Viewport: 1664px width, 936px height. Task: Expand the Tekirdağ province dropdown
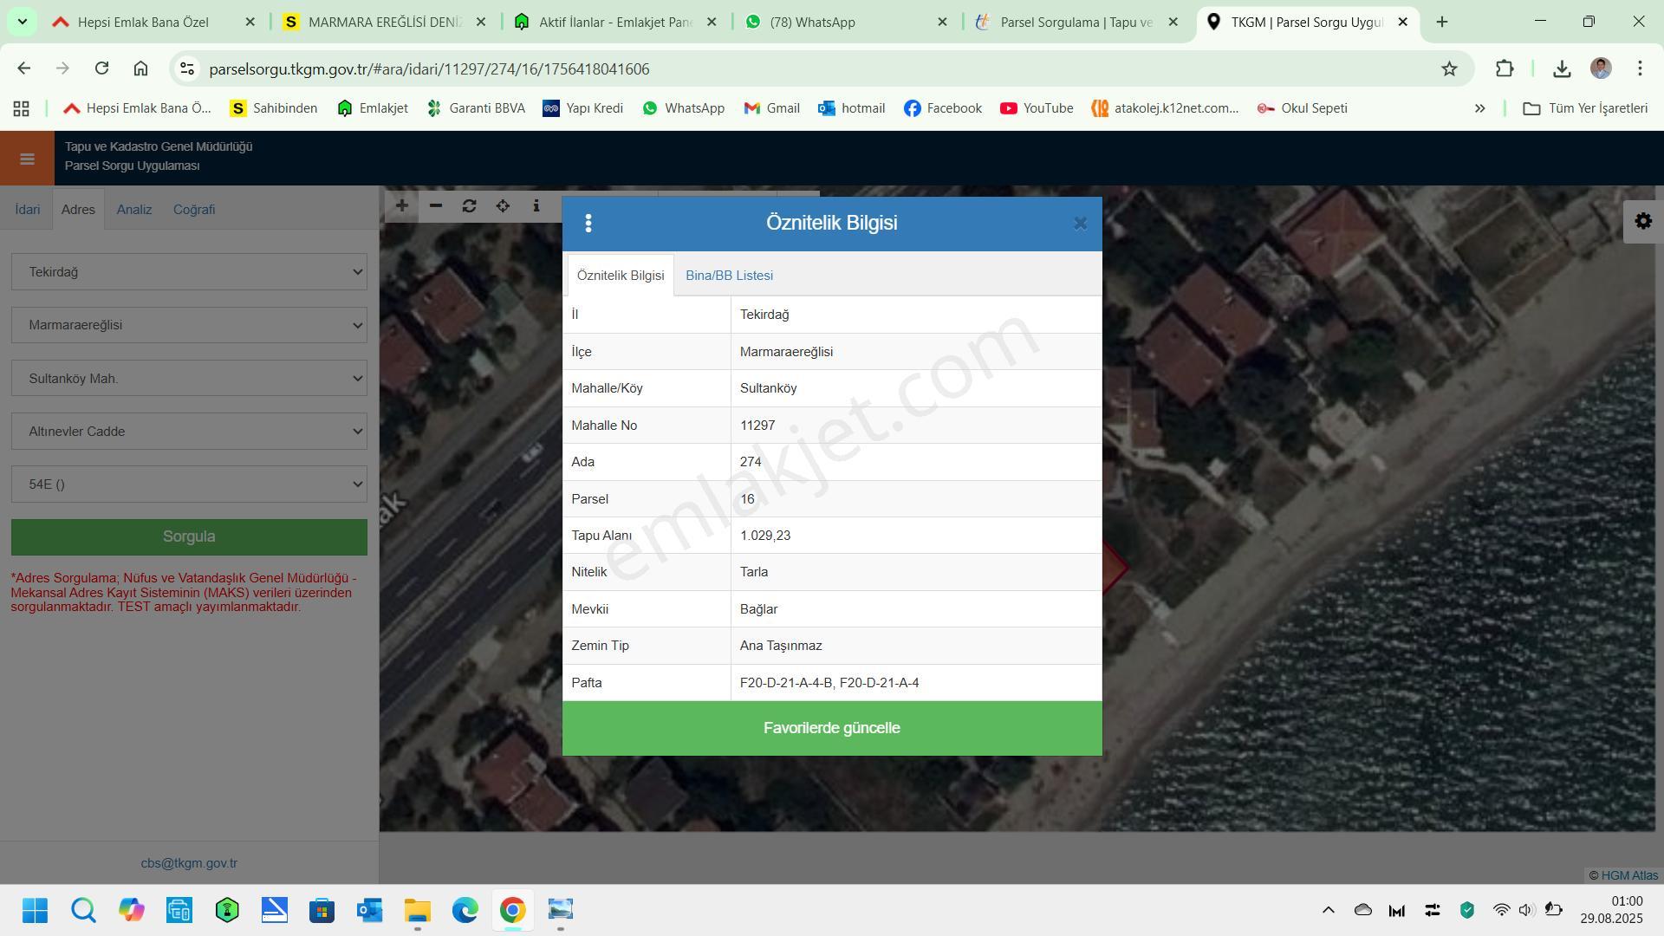189,272
